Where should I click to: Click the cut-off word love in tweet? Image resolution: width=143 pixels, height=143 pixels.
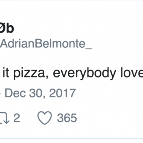click(x=132, y=72)
